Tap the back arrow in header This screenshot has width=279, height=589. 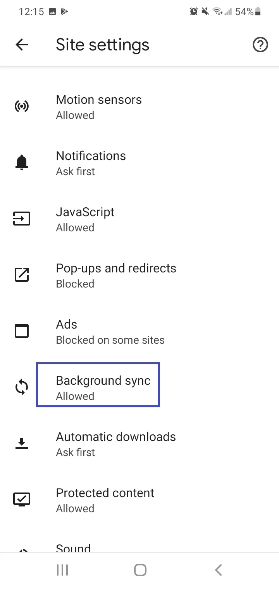(22, 45)
